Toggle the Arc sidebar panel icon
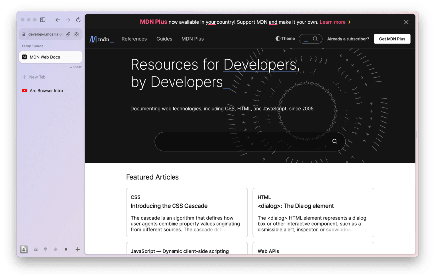Screen dimensions: 435x279 [x=43, y=20]
